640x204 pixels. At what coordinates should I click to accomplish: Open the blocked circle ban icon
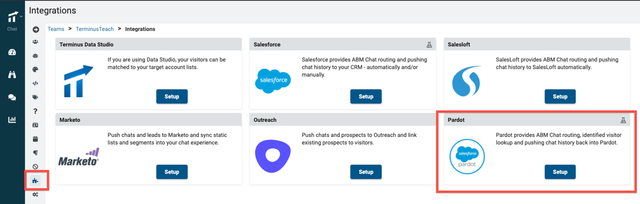click(x=35, y=167)
